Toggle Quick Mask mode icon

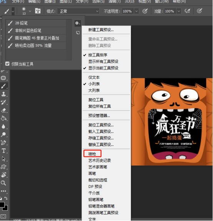coord(3,216)
